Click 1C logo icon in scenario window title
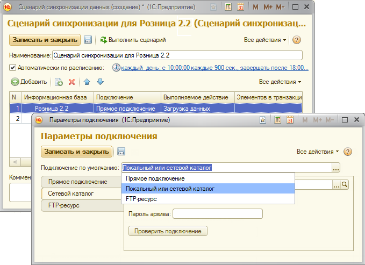 point(8,7)
